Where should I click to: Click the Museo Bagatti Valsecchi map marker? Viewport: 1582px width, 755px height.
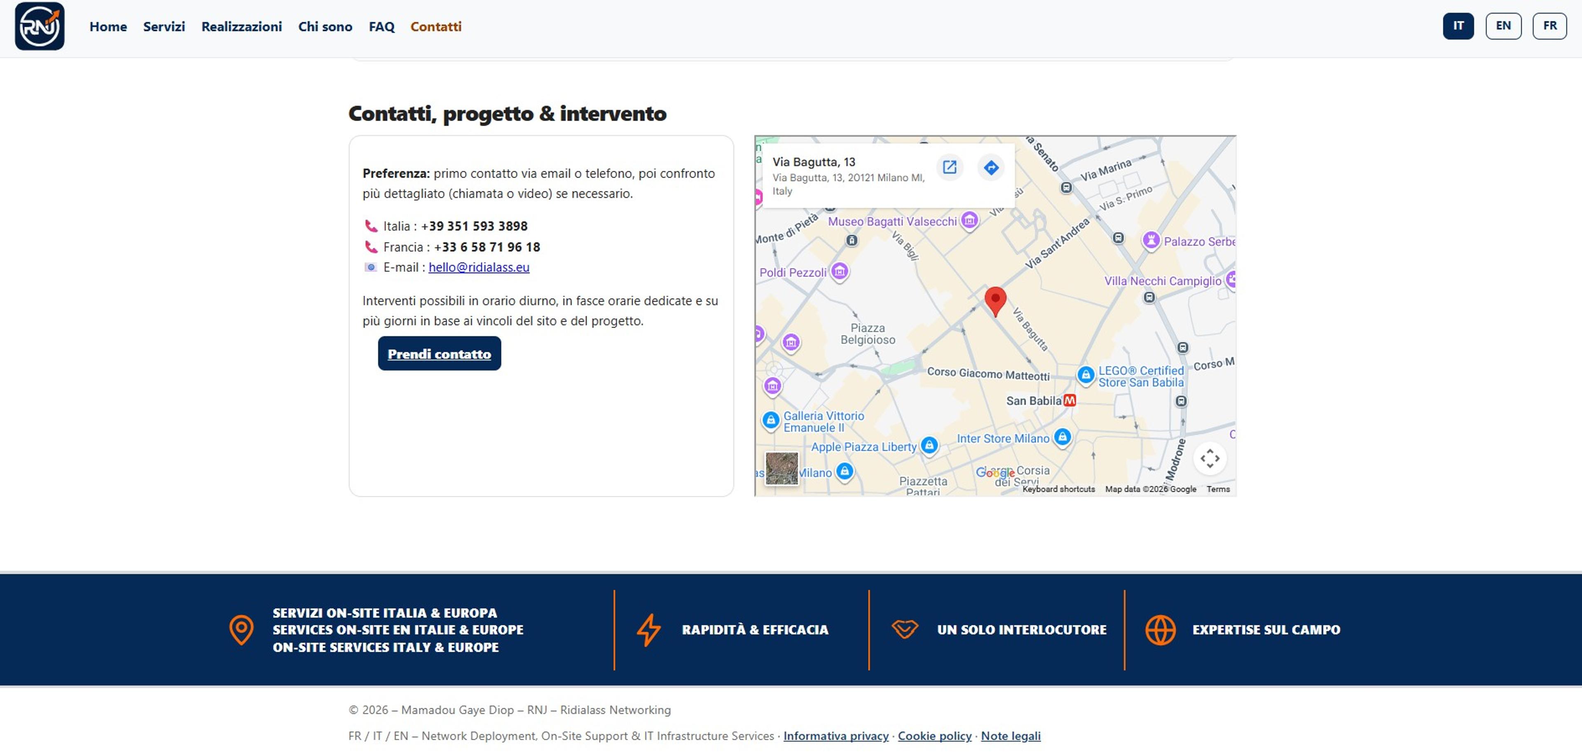(969, 220)
